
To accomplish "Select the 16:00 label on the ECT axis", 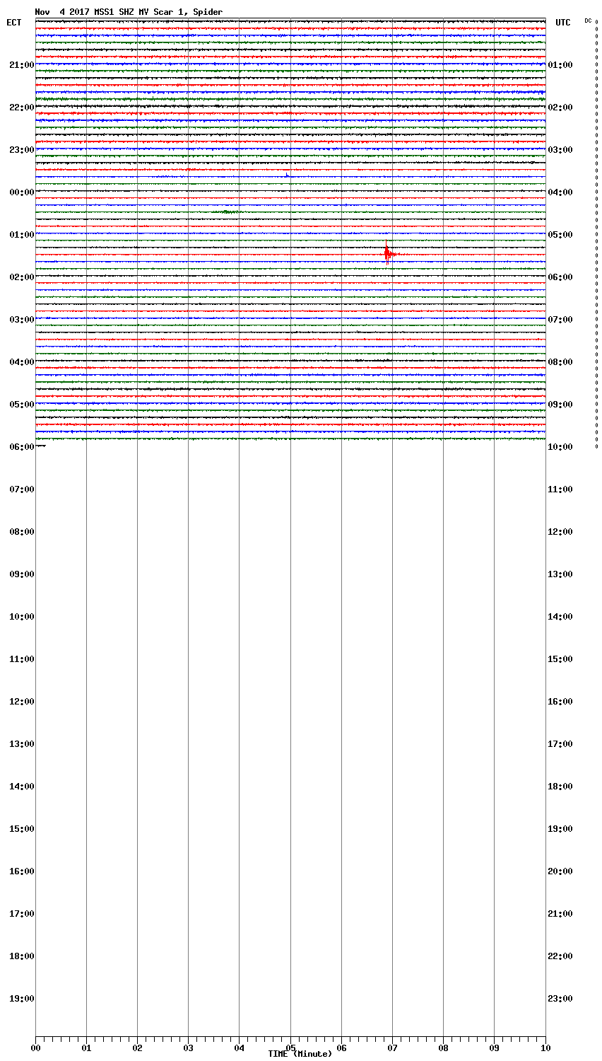I will point(22,871).
